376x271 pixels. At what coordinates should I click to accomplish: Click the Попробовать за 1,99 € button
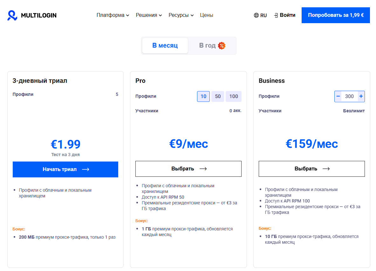click(x=336, y=15)
